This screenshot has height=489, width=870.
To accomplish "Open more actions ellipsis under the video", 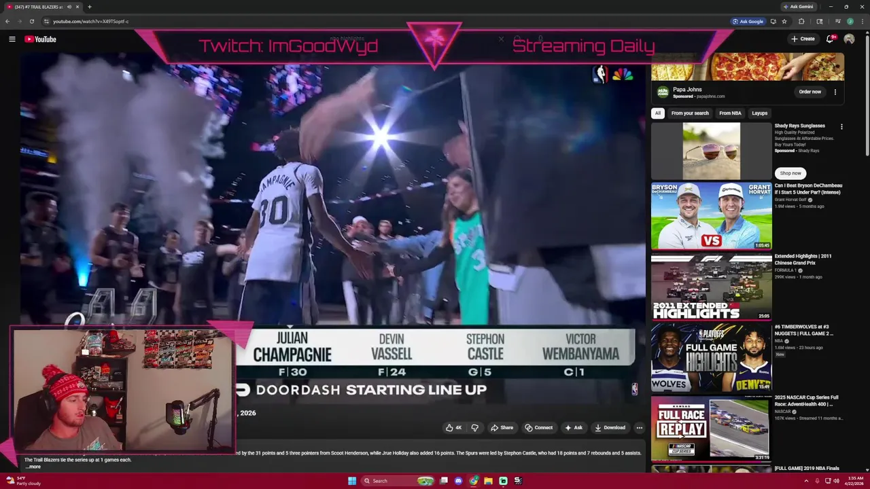I will (x=639, y=428).
